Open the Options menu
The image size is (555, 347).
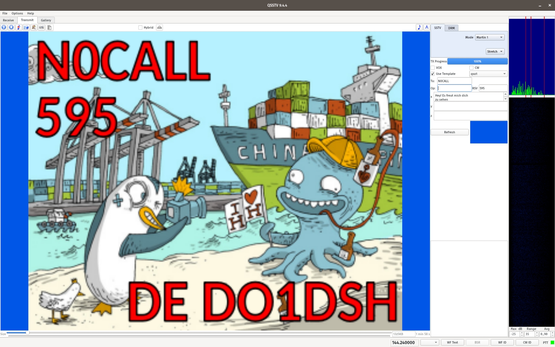pyautogui.click(x=17, y=13)
